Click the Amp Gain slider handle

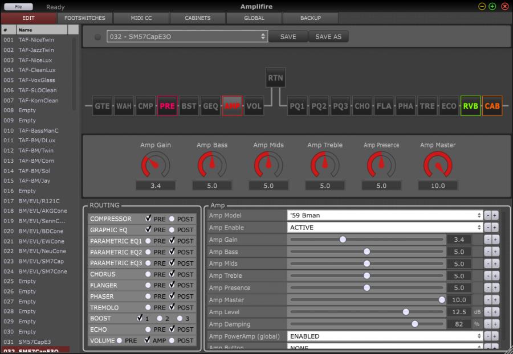343,240
